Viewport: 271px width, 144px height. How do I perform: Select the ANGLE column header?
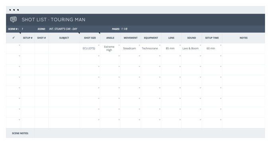pos(110,38)
